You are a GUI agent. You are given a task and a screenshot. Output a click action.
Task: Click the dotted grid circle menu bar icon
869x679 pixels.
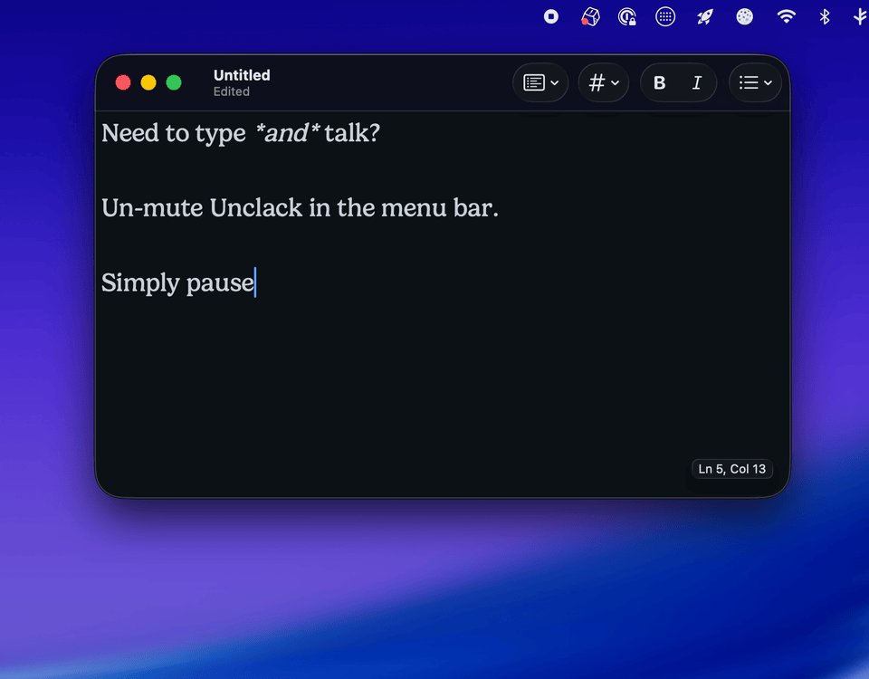point(665,16)
